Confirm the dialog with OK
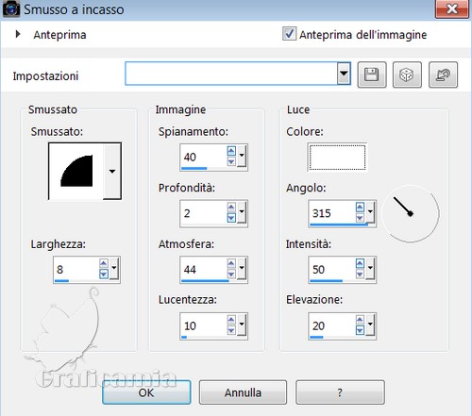Image resolution: width=472 pixels, height=416 pixels. [x=146, y=392]
